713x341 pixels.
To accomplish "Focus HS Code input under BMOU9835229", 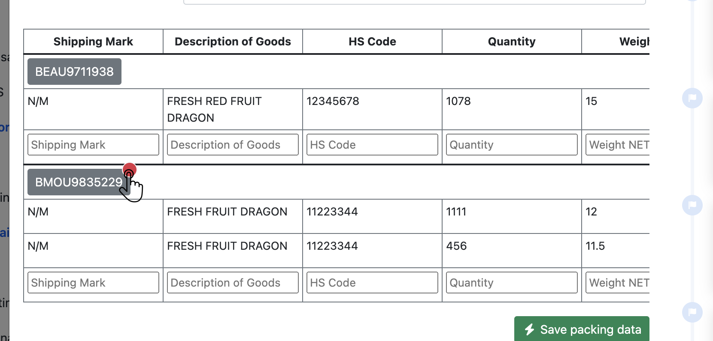I will coord(372,283).
